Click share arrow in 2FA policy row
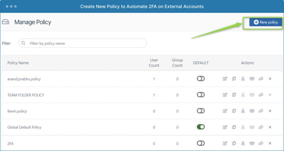 (x=261, y=143)
